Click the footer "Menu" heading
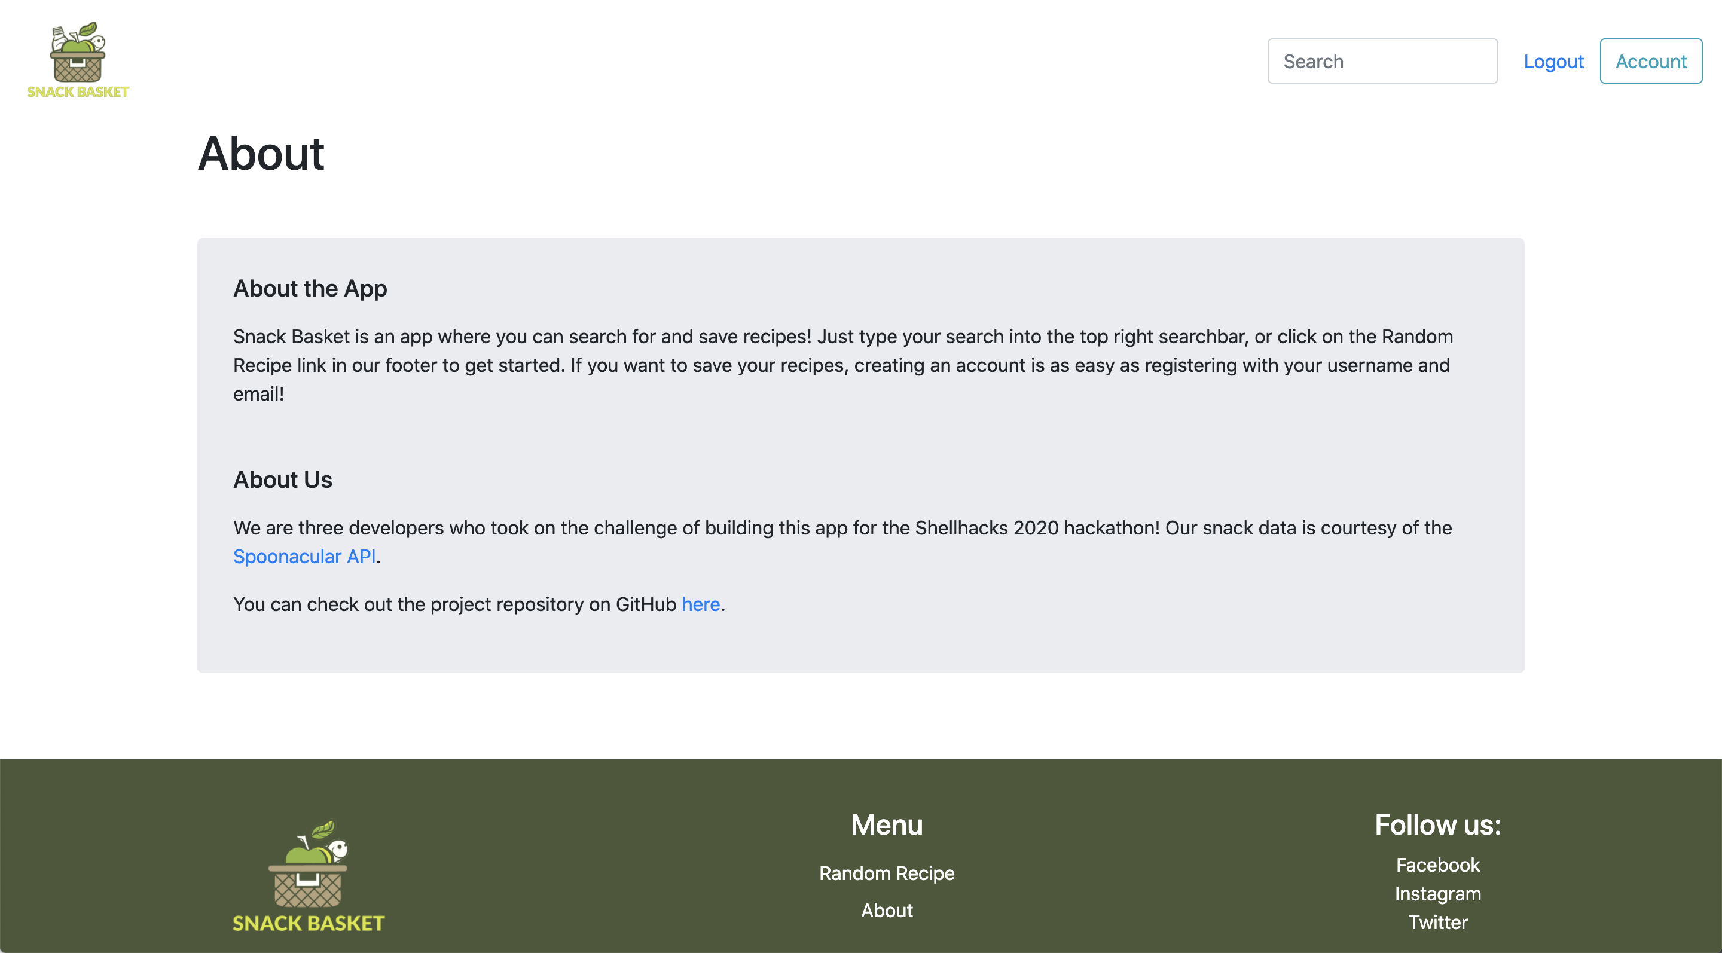This screenshot has height=953, width=1722. click(886, 824)
